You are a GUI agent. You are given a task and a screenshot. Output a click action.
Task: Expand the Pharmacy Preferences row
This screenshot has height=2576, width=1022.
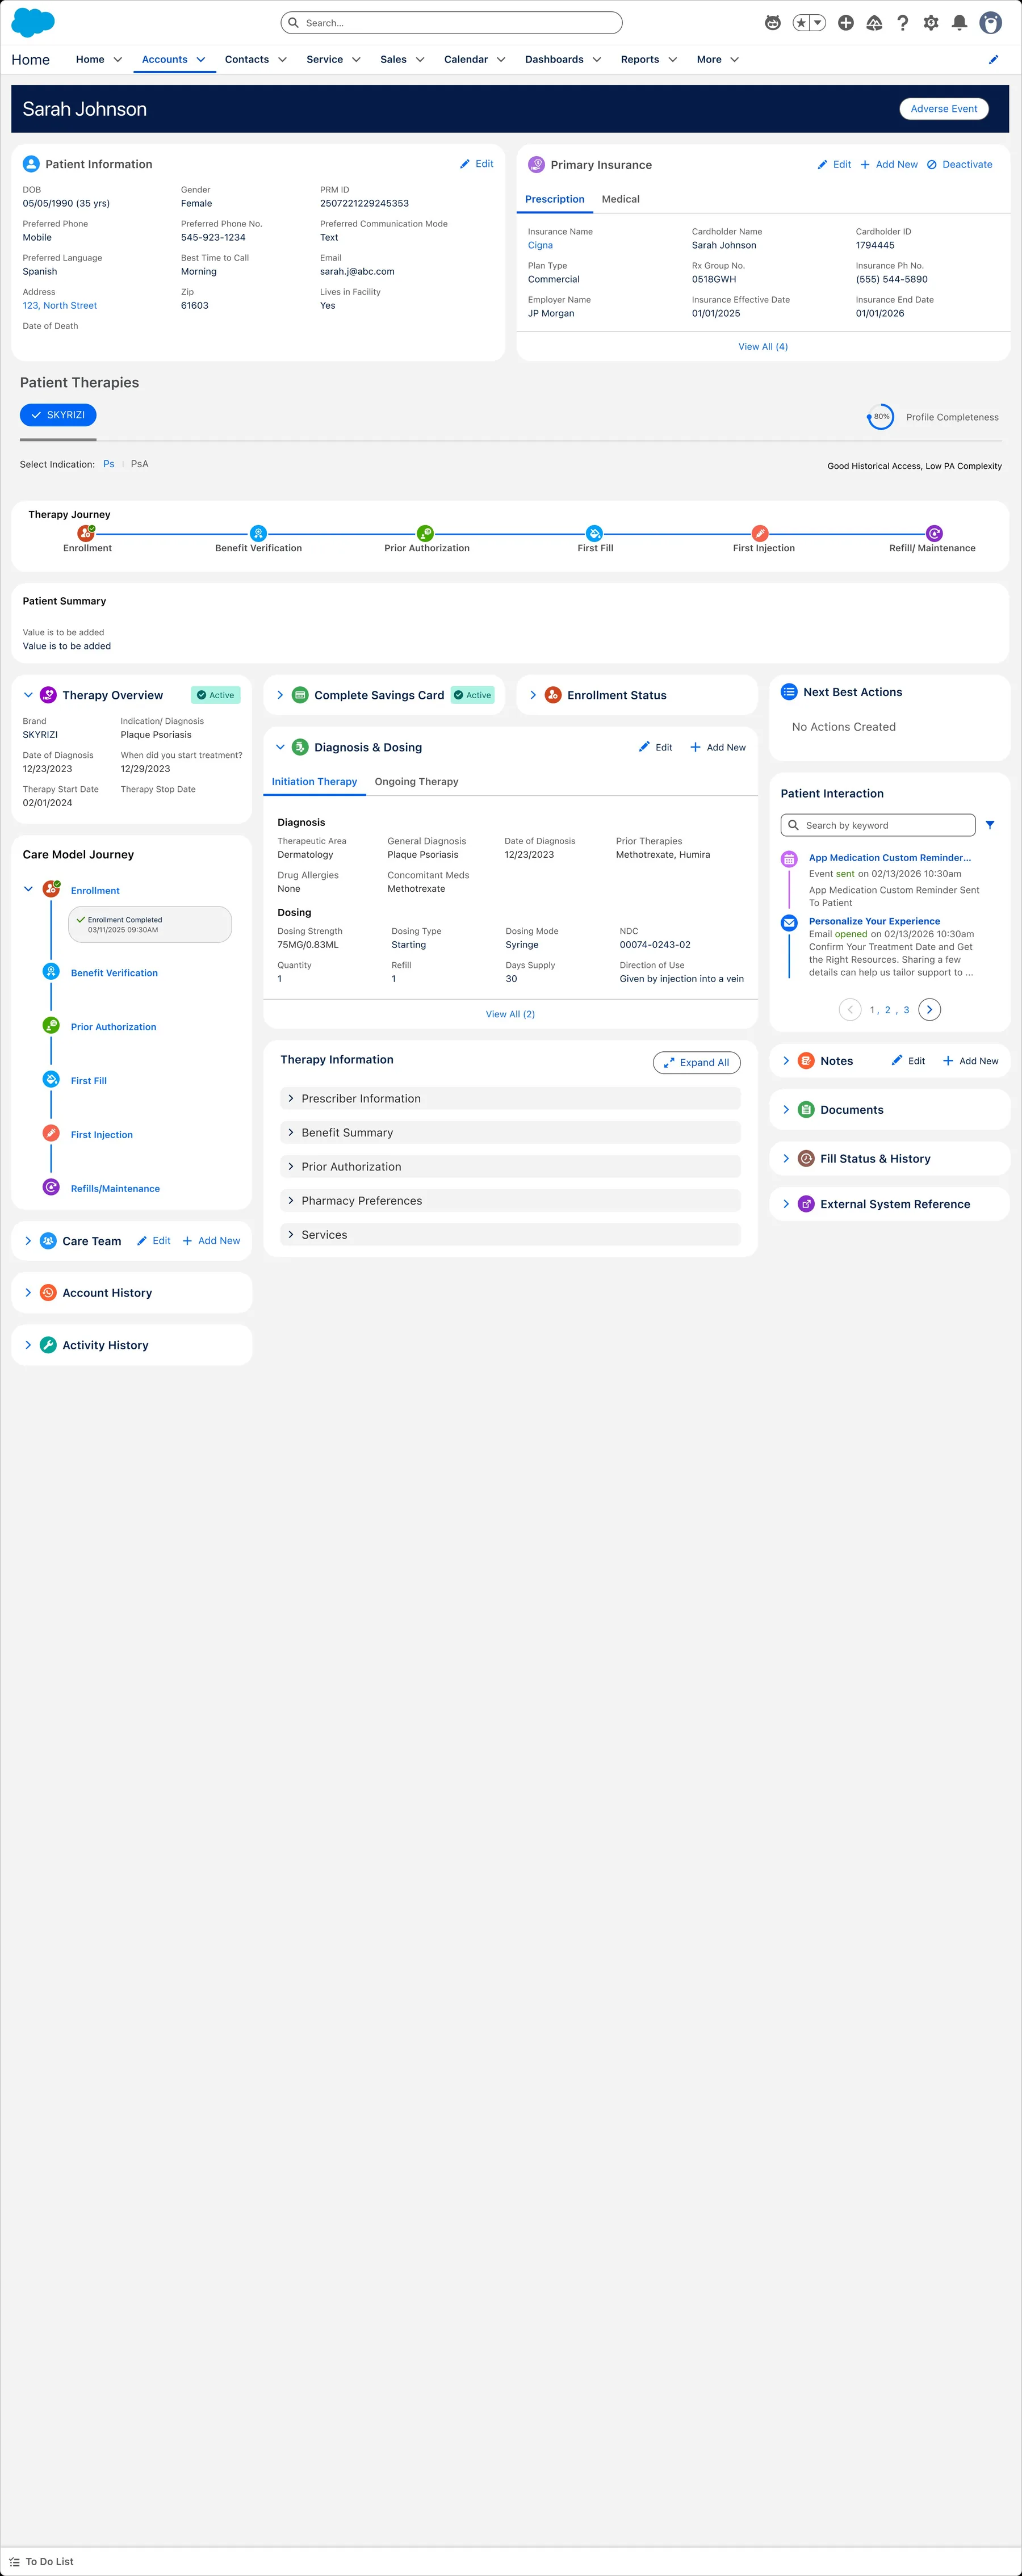pyautogui.click(x=510, y=1200)
